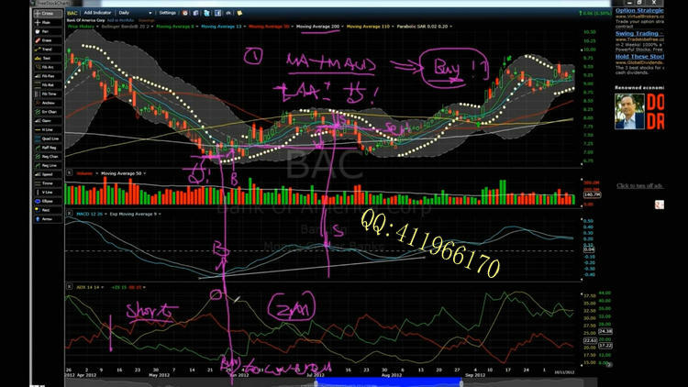
Task: Click to turn off ads link
Action: [639, 186]
